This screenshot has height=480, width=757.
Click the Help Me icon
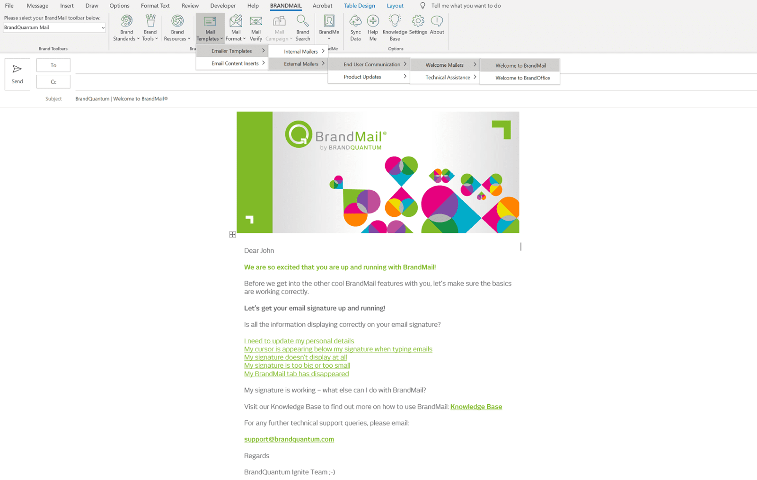[x=373, y=27]
